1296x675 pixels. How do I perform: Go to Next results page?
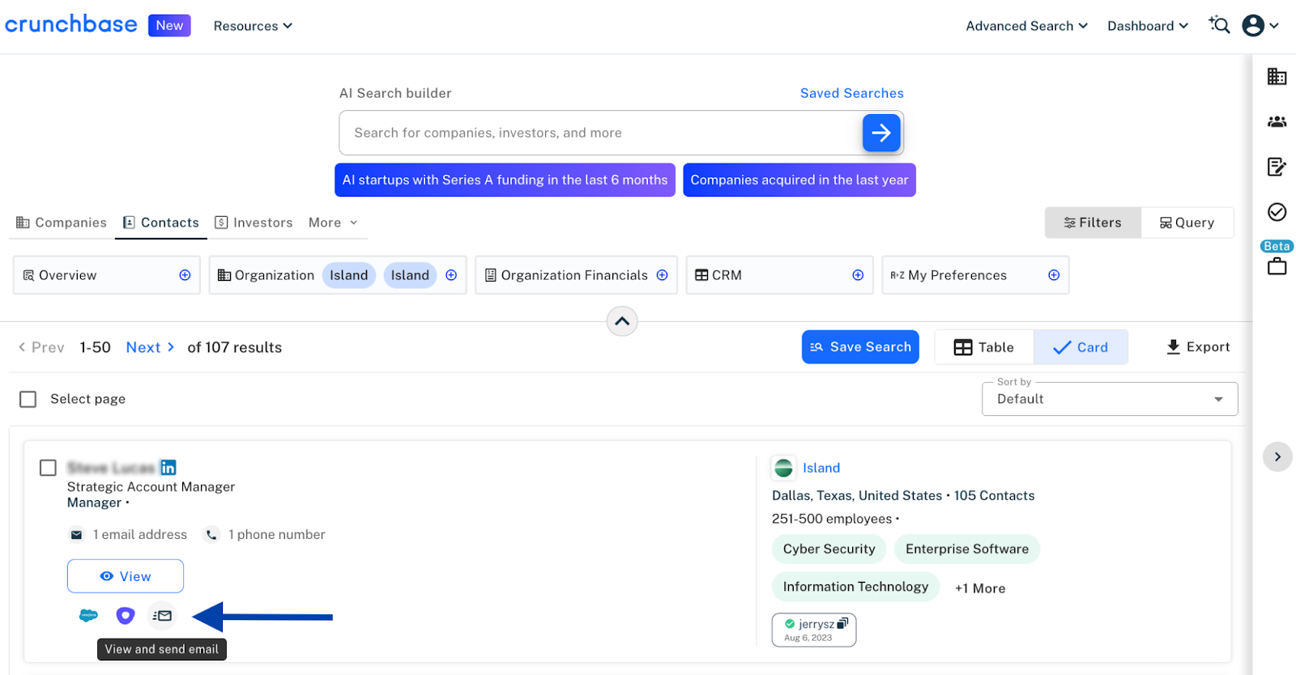(151, 347)
